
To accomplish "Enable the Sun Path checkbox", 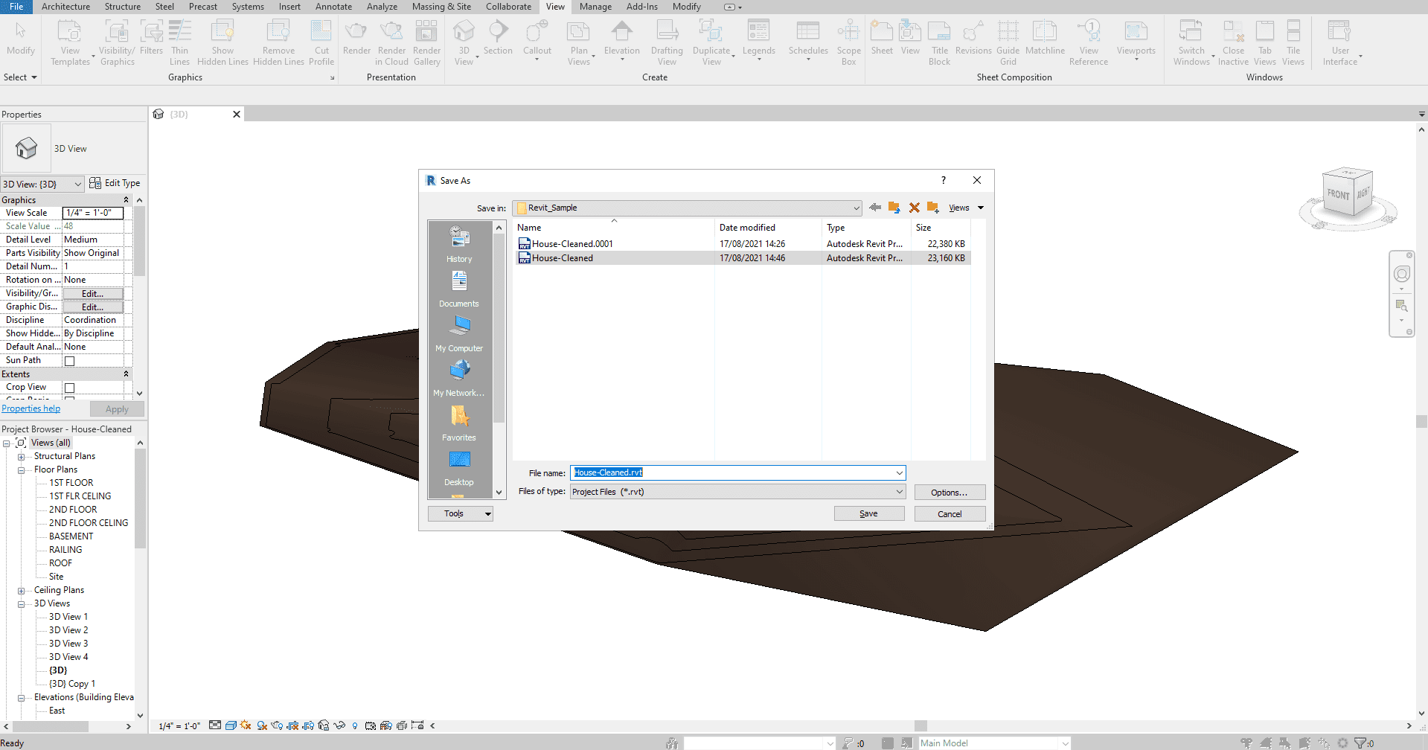I will click(x=70, y=361).
